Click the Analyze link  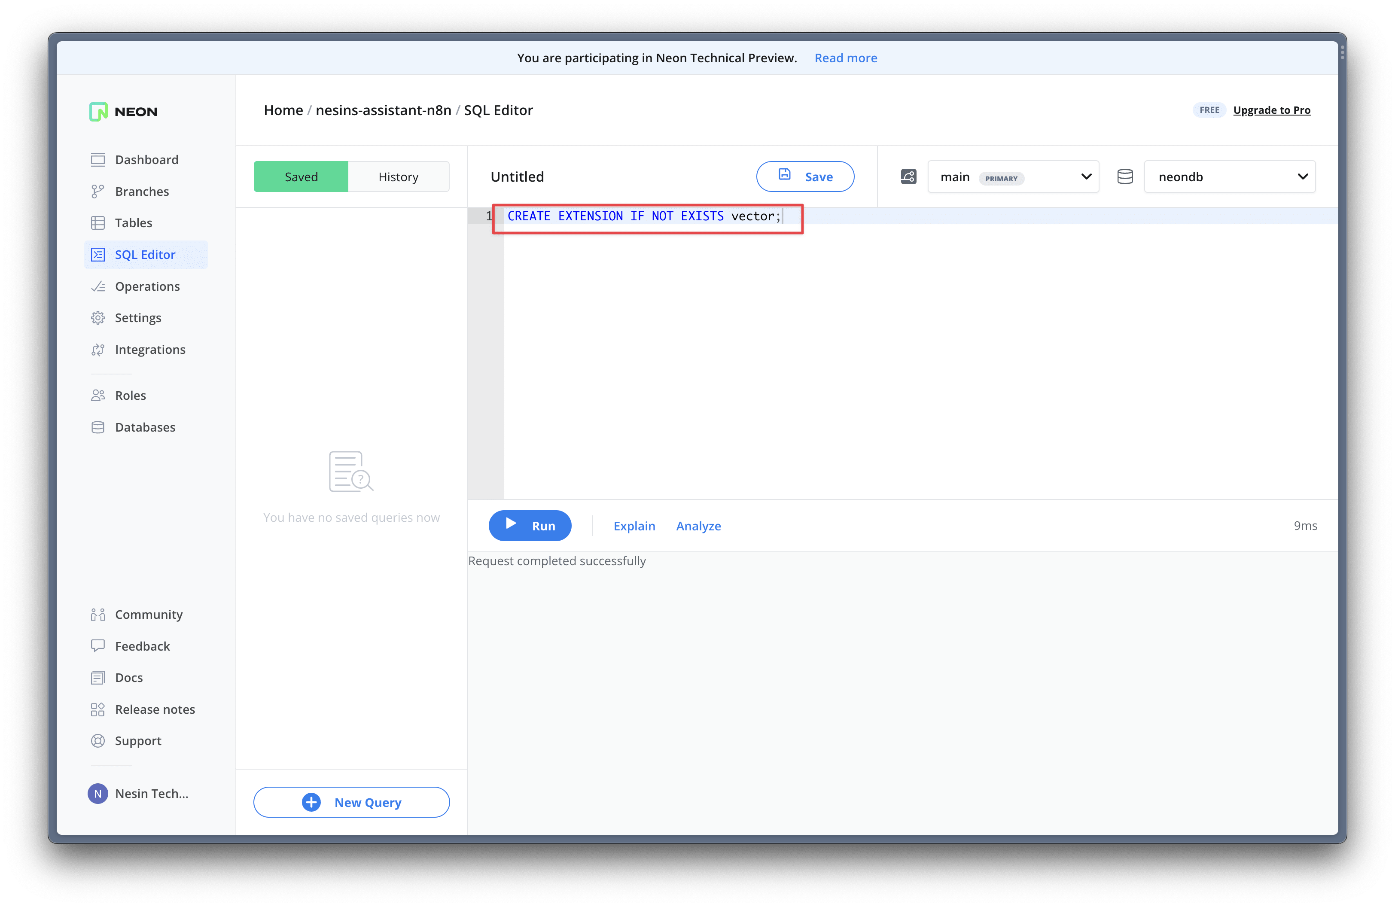click(x=699, y=526)
